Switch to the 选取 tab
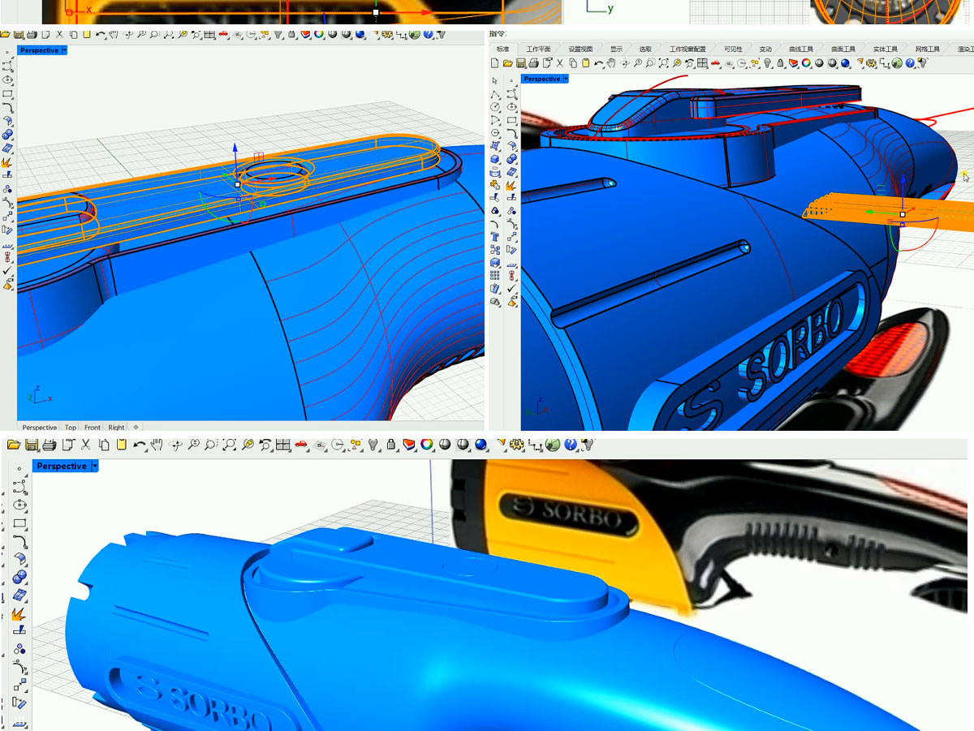This screenshot has height=731, width=974. tap(645, 49)
